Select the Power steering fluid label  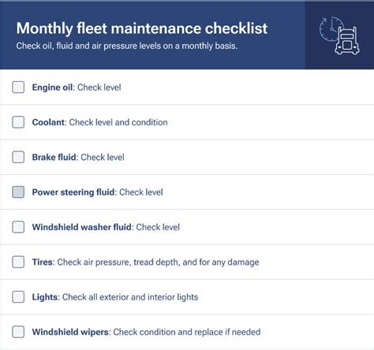pos(97,192)
